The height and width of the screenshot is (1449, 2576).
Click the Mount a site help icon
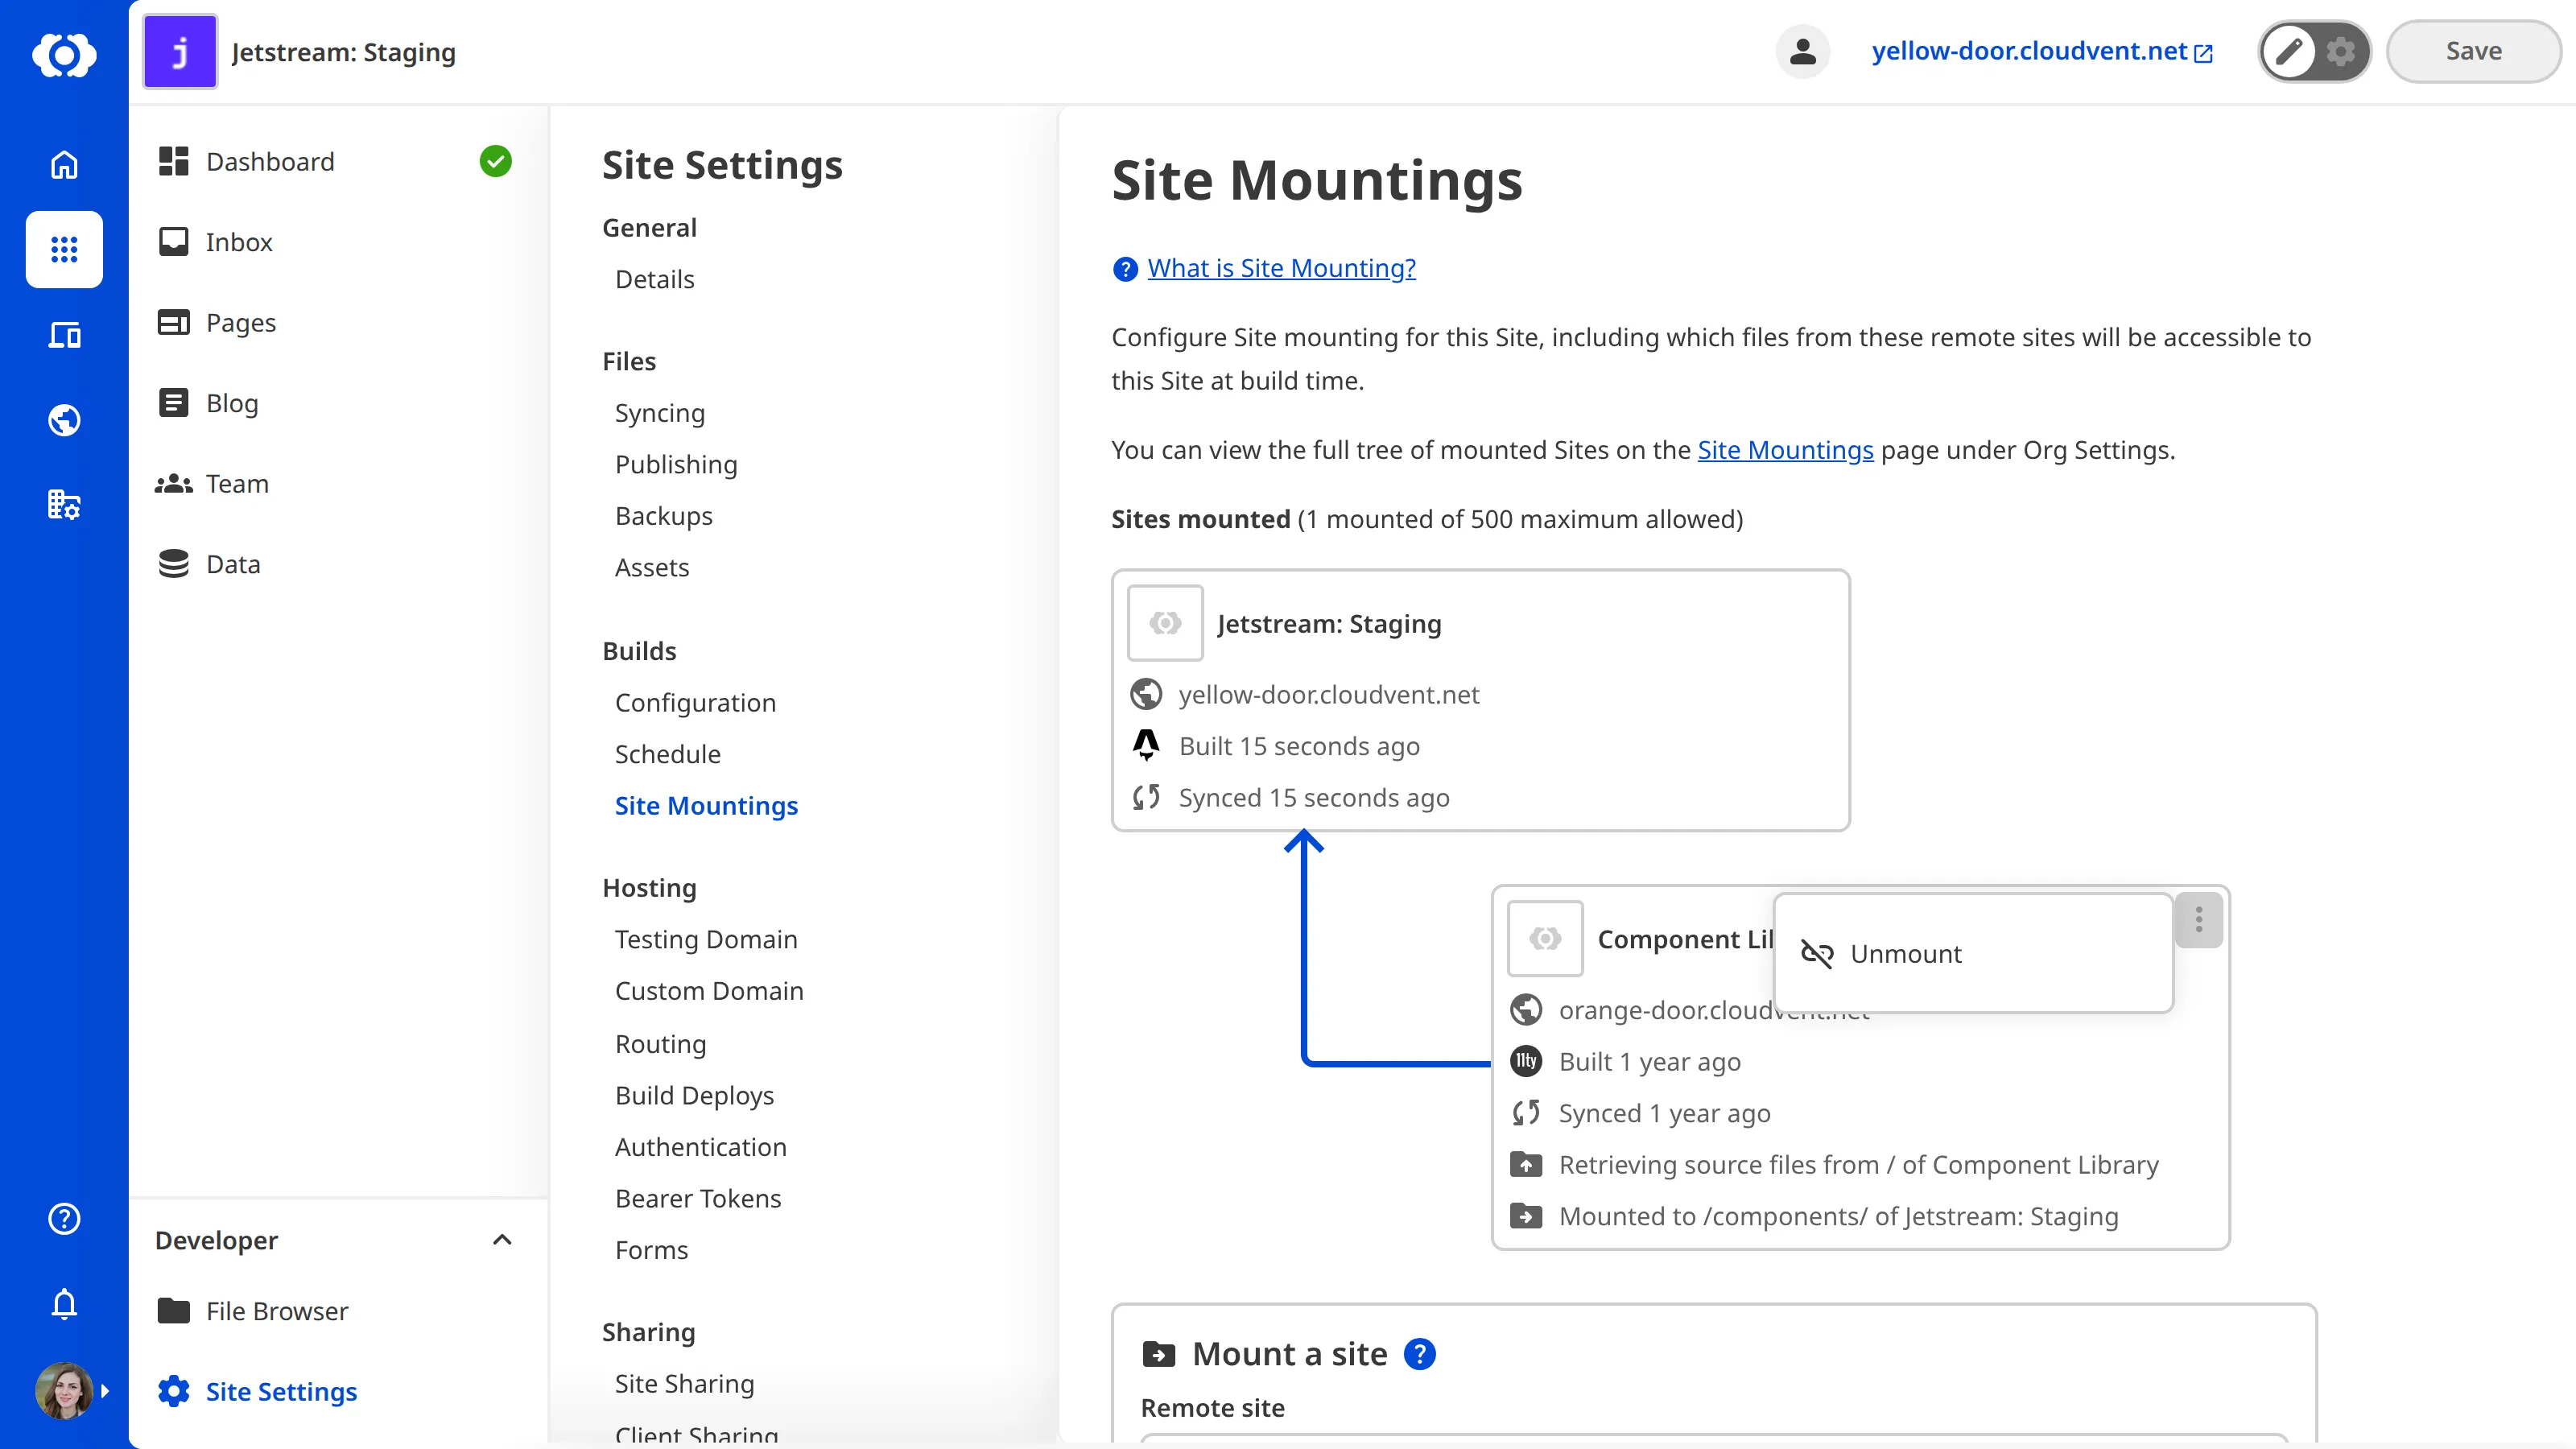click(x=1419, y=1354)
